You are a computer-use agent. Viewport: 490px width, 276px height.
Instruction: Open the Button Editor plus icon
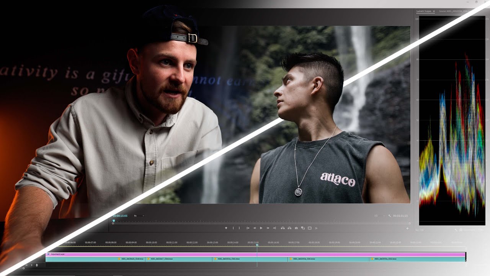407,228
